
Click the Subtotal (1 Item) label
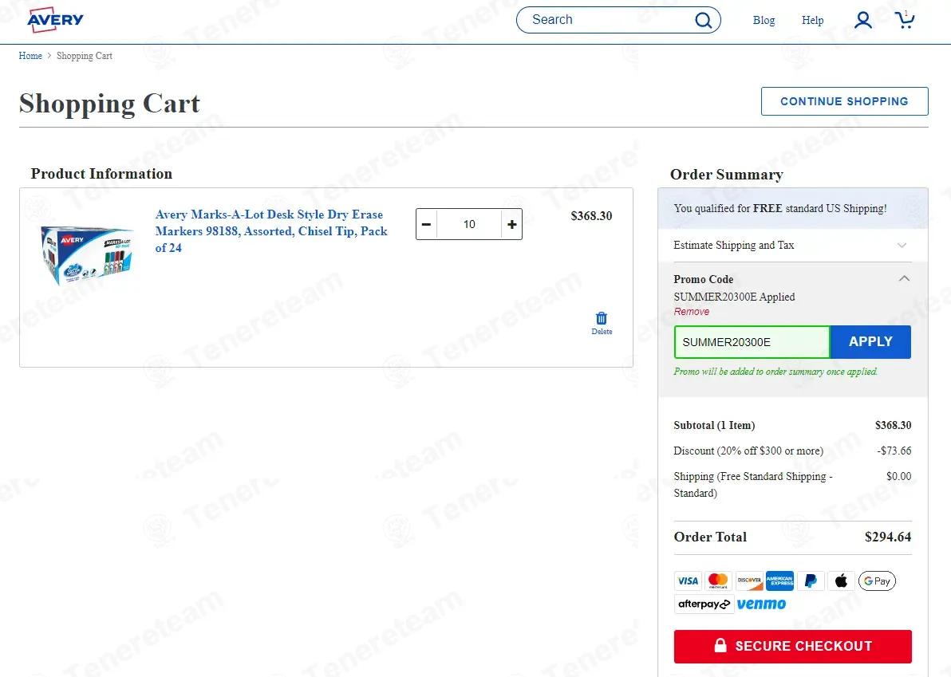pos(714,426)
